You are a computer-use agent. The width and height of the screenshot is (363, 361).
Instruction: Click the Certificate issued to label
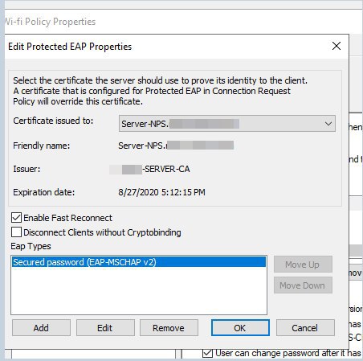pyautogui.click(x=53, y=121)
